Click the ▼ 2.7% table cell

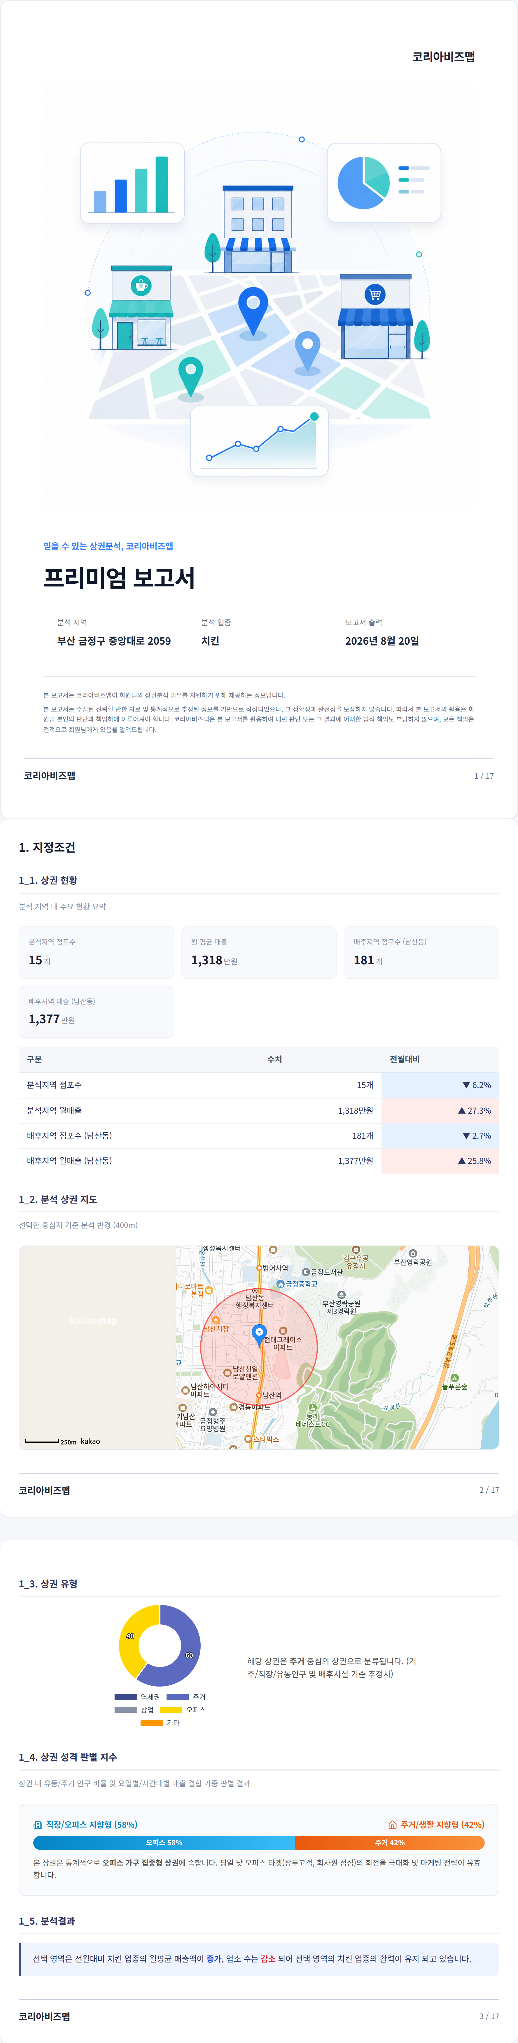440,1136
